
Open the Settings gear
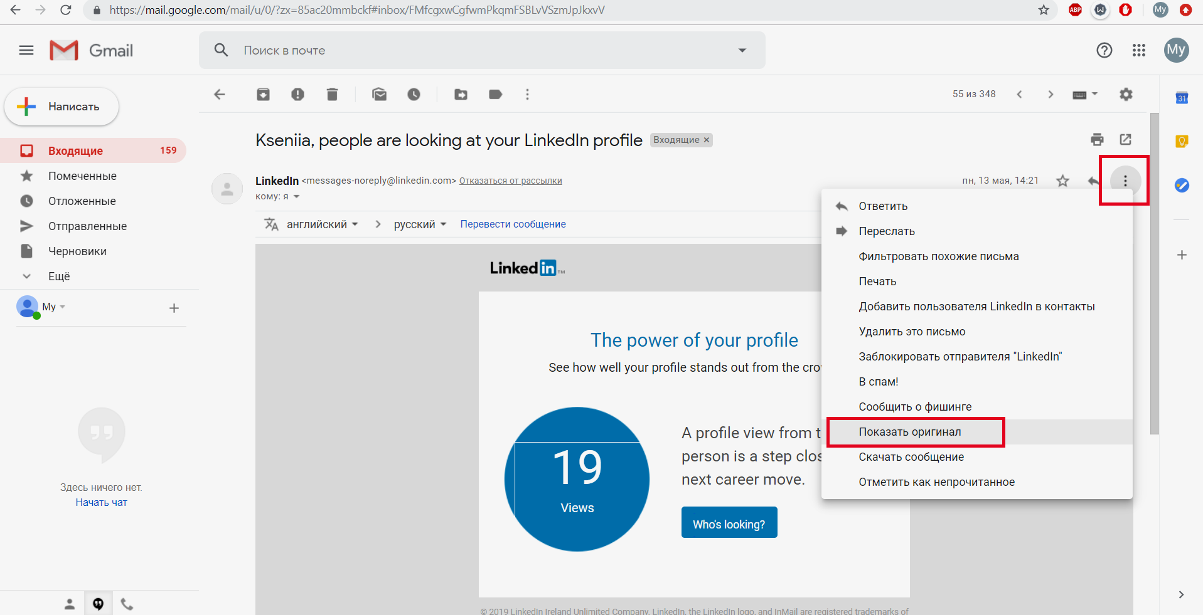[1126, 94]
